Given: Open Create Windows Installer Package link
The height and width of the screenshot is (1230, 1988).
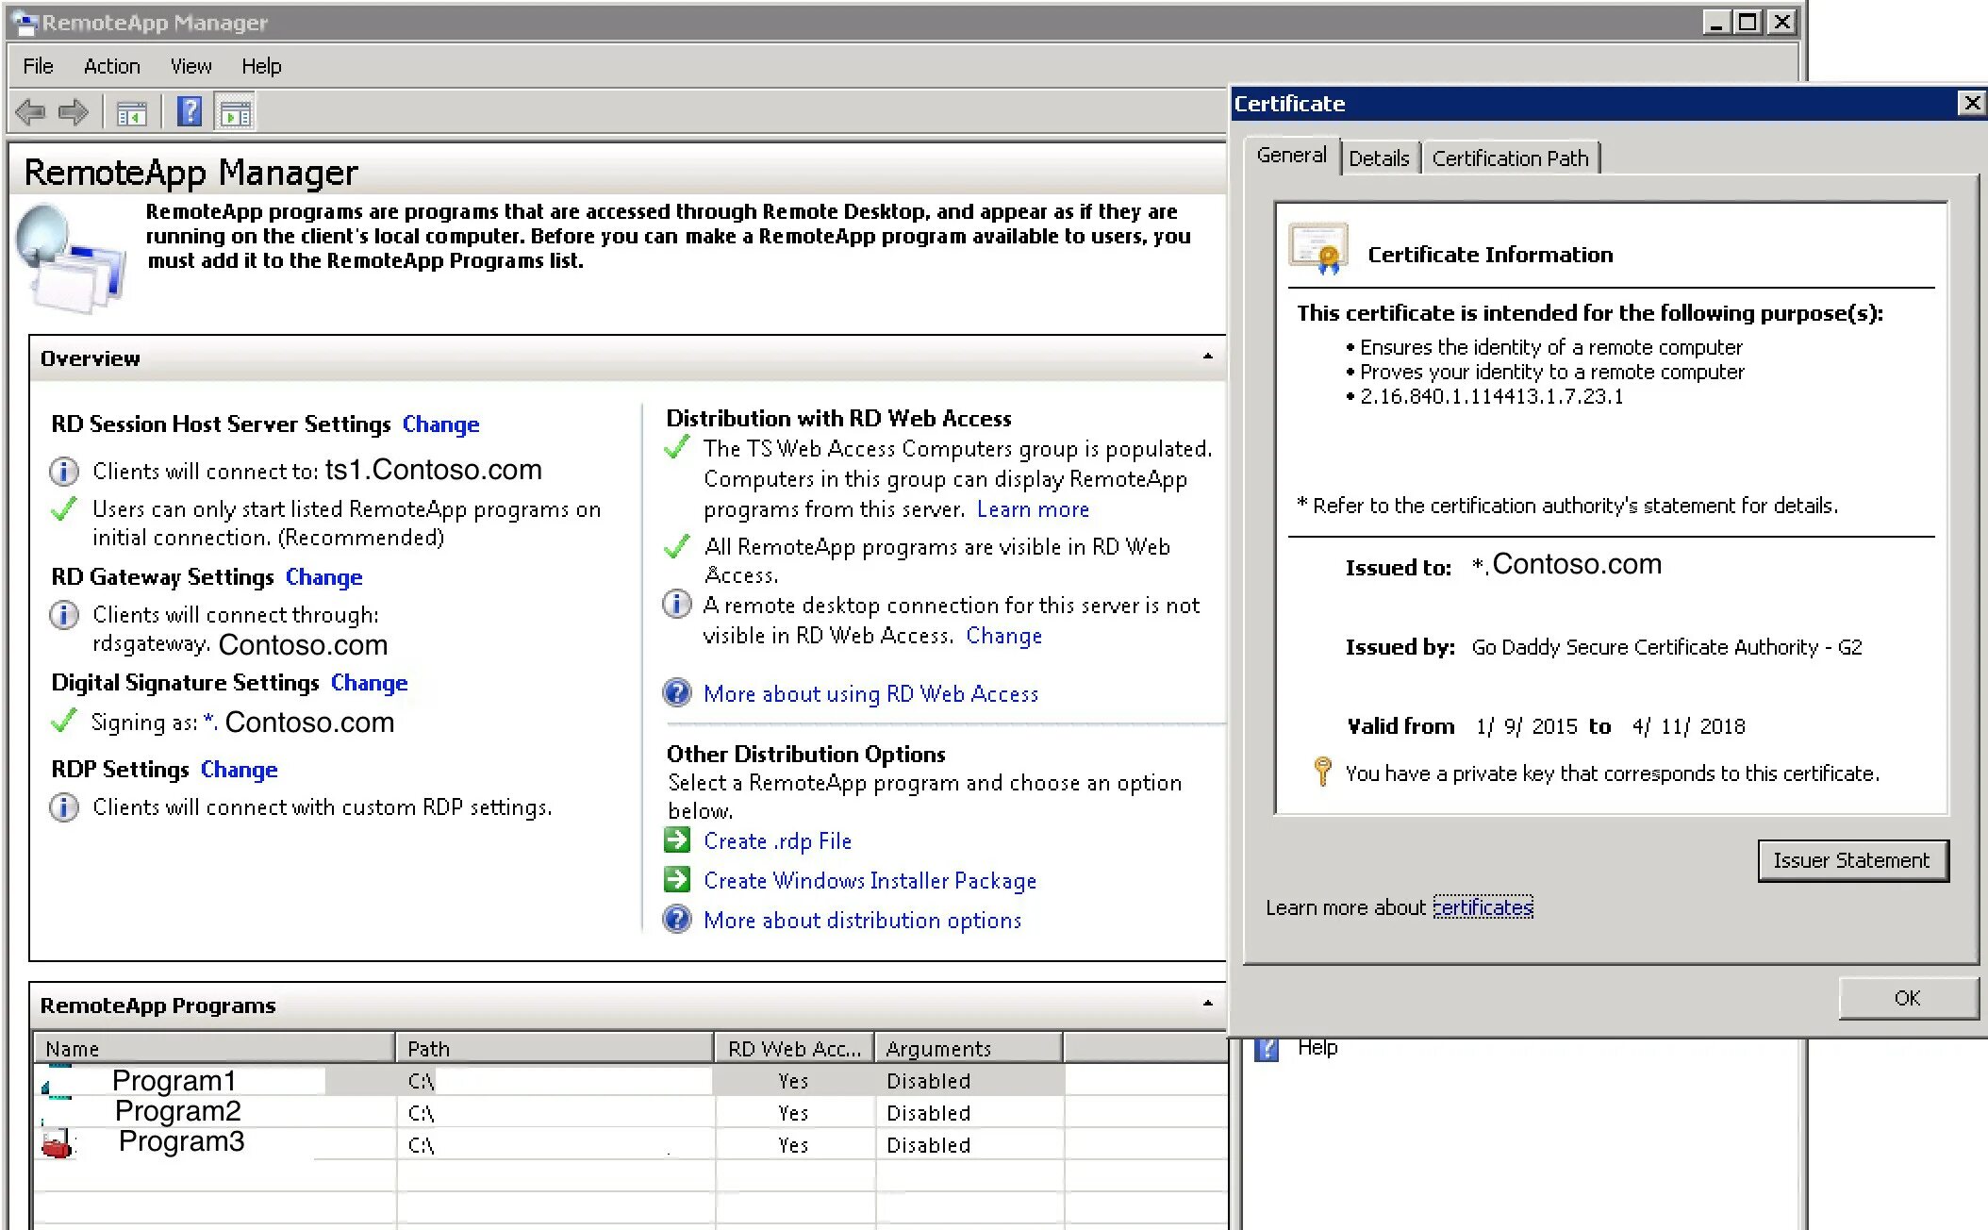Looking at the screenshot, I should (x=870, y=881).
